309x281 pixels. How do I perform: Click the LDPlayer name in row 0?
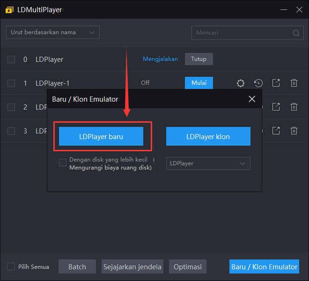(x=49, y=59)
